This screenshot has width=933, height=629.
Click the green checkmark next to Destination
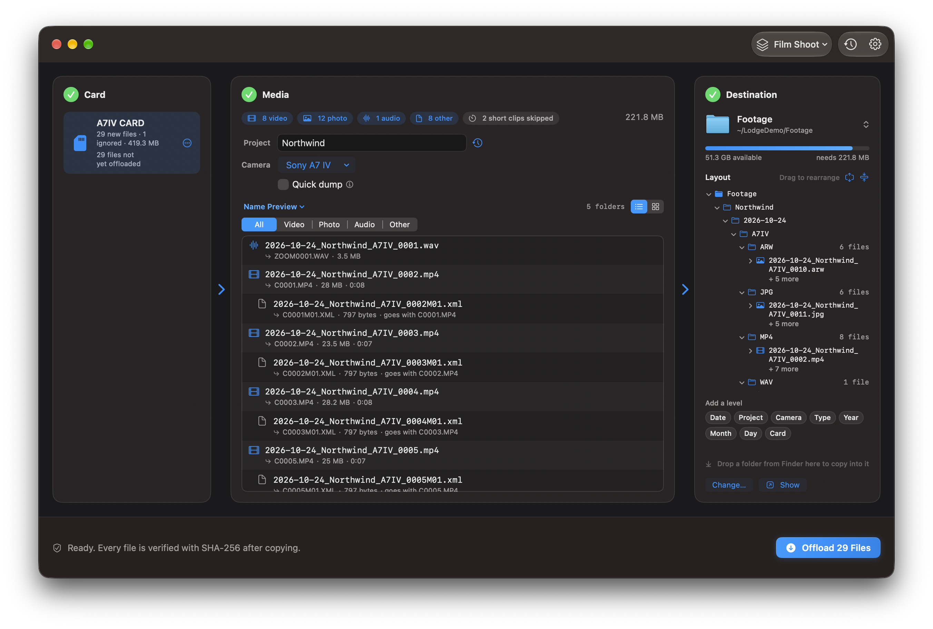[712, 95]
